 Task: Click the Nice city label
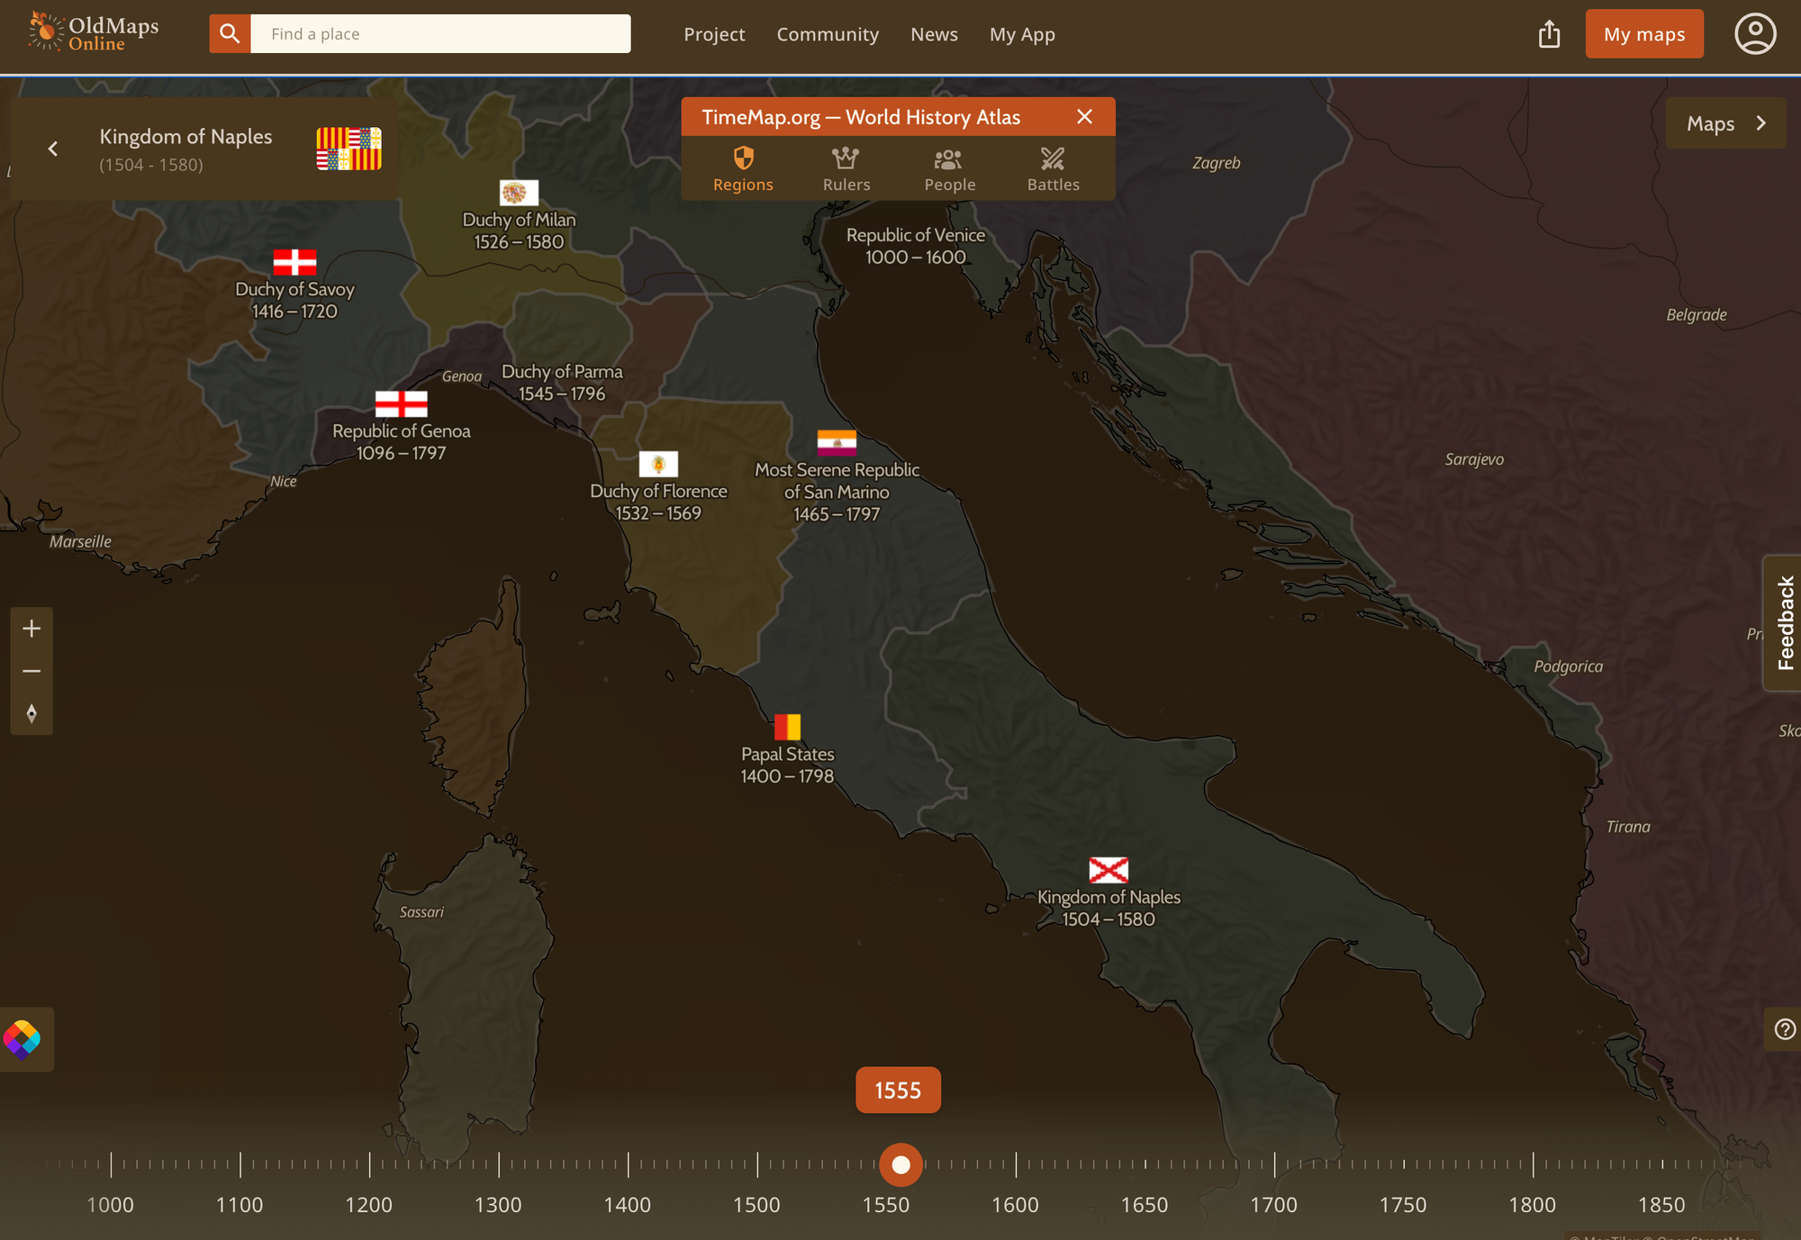tap(284, 481)
